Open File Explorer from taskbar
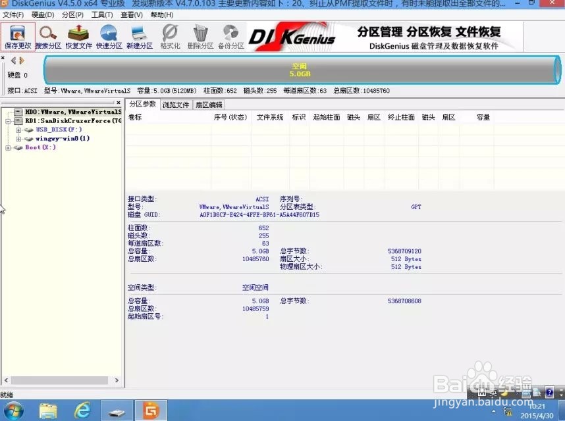The image size is (565, 421). coord(48,410)
